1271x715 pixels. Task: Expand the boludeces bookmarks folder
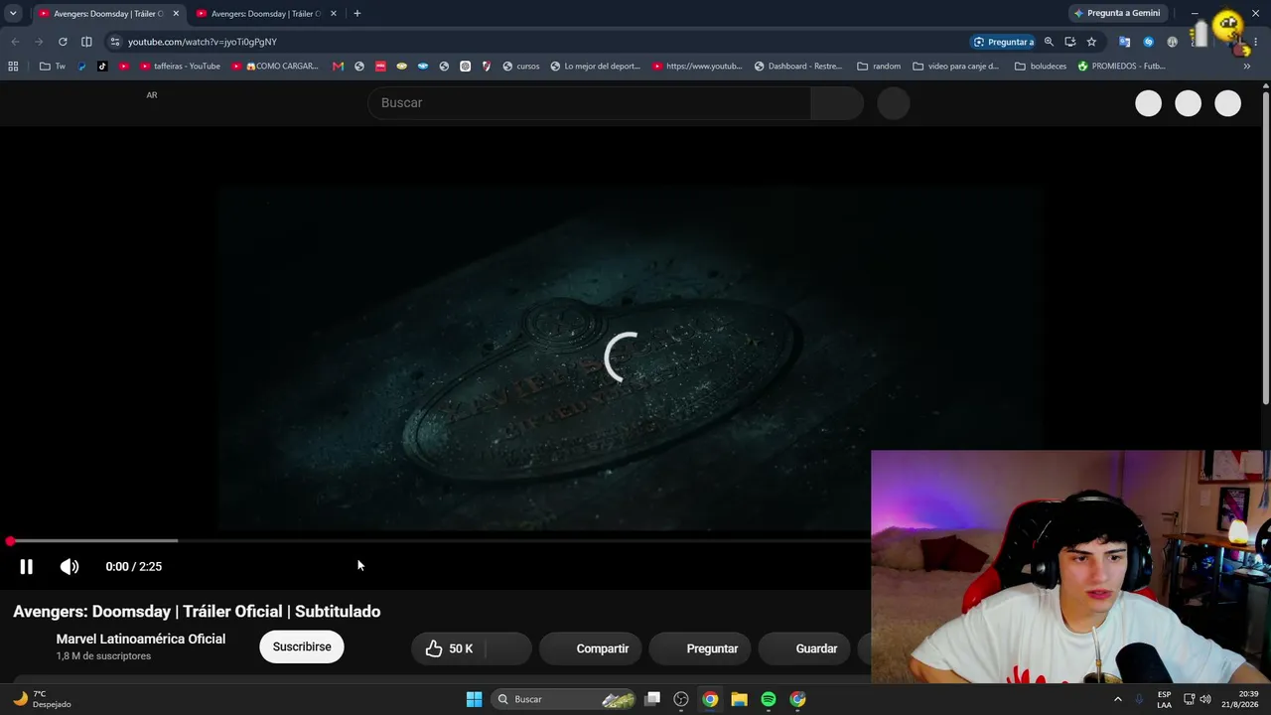[1041, 67]
